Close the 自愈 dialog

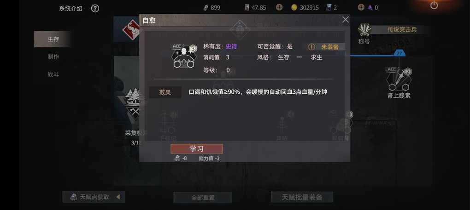345,20
